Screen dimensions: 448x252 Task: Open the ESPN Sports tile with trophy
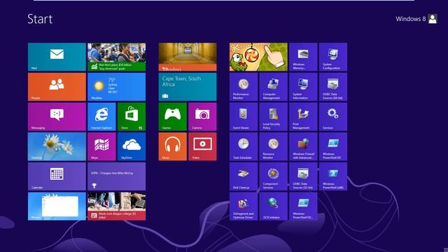(117, 176)
